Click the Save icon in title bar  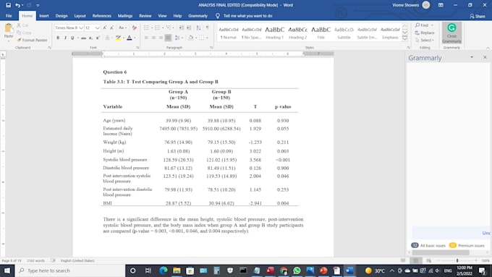coord(8,5)
